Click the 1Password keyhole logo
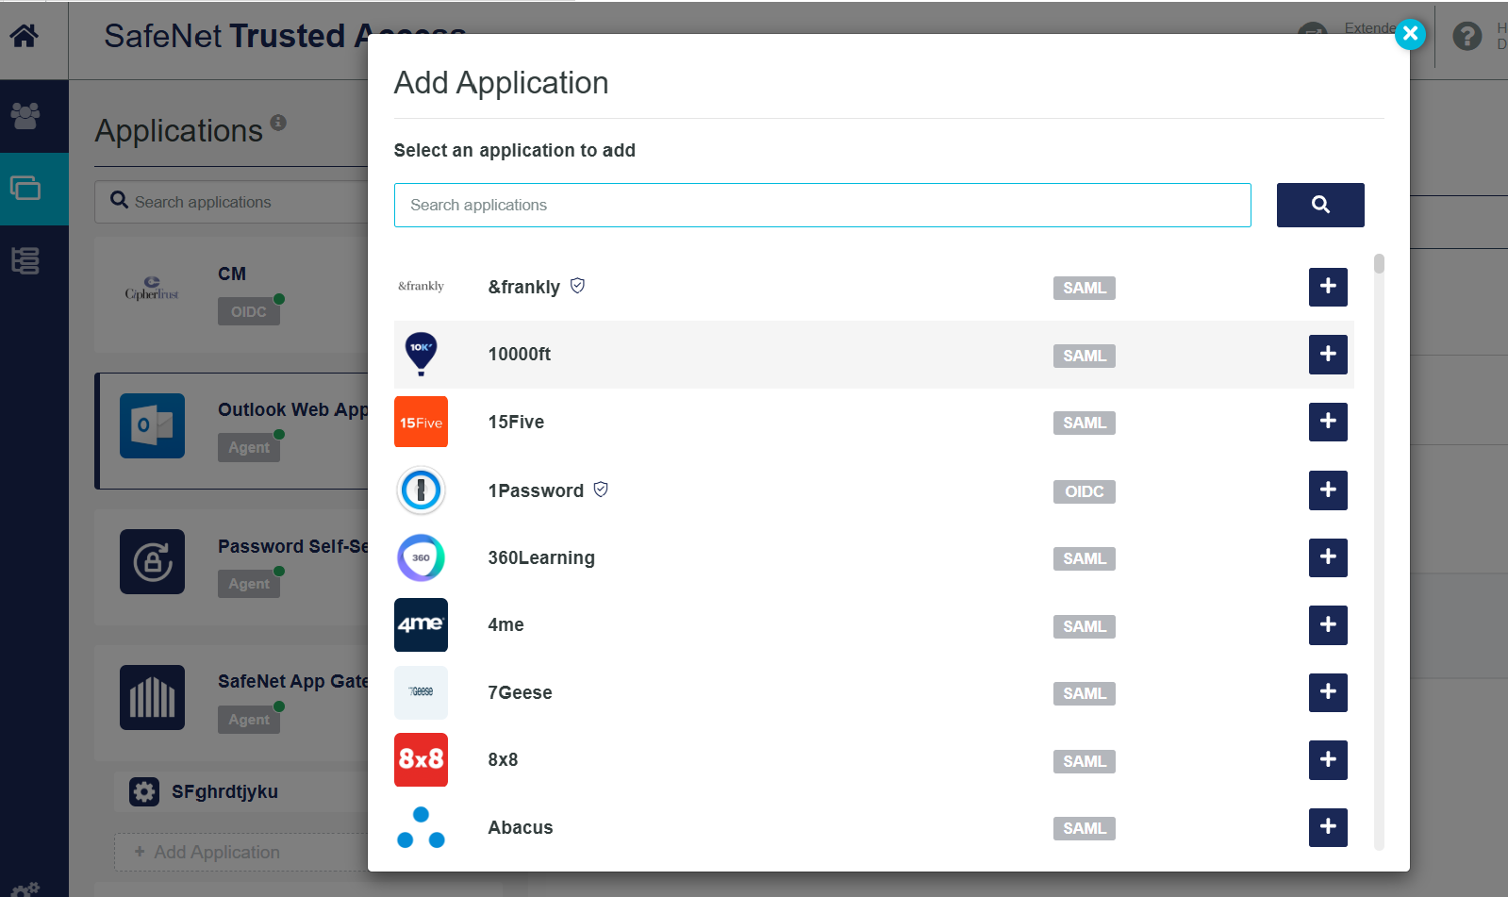Viewport: 1508px width, 897px height. pos(421,490)
